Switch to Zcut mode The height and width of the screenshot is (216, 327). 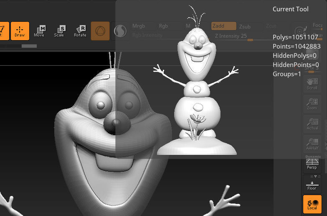271,26
